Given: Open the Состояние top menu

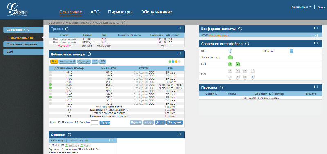Looking at the screenshot, I should [x=71, y=12].
